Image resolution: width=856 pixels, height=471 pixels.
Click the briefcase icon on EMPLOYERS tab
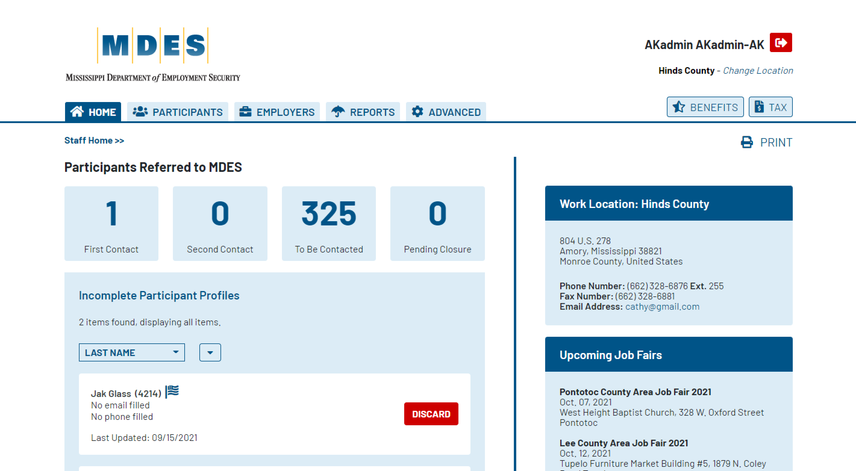[245, 112]
